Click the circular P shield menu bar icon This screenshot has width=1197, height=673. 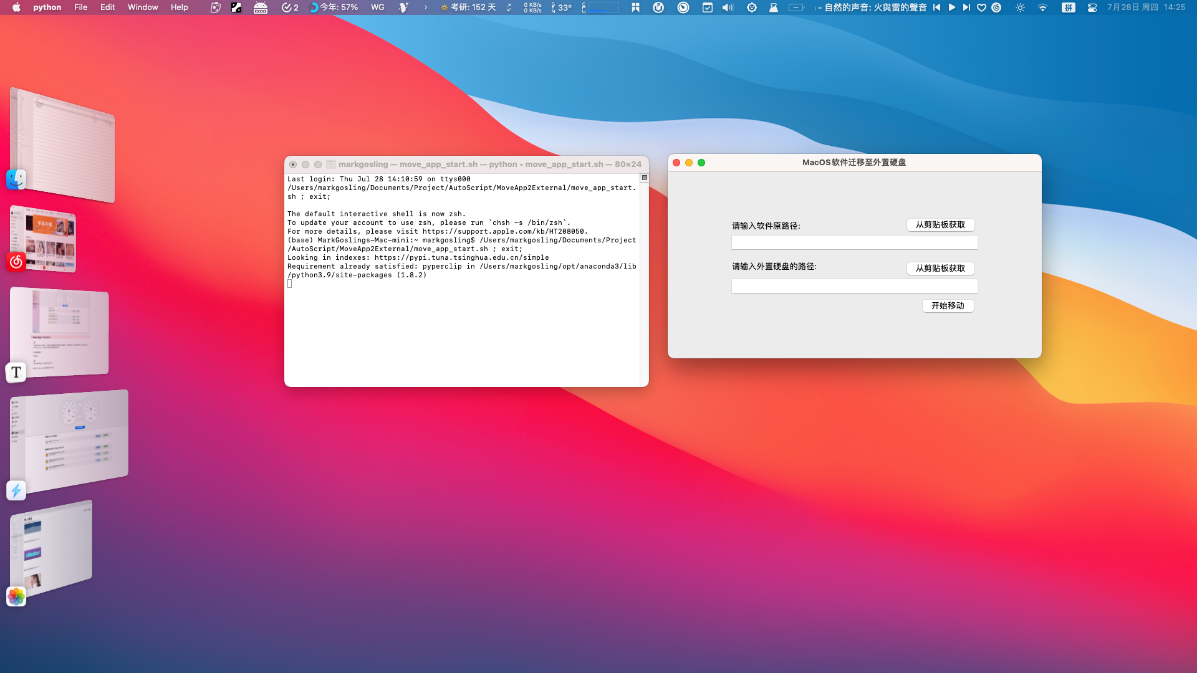point(658,7)
